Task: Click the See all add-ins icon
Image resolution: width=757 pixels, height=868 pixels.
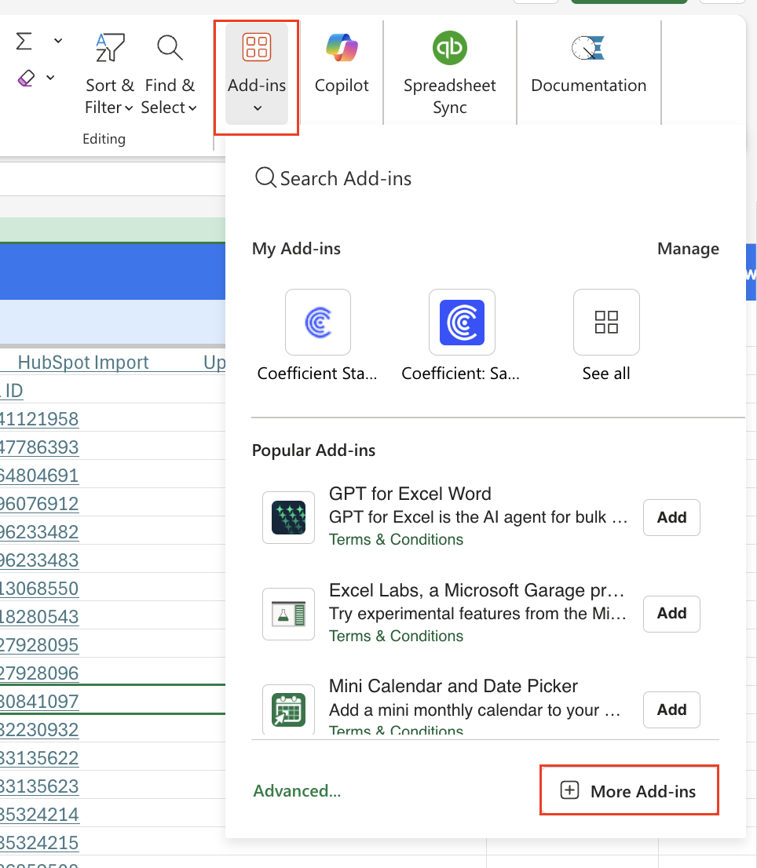Action: 606,323
